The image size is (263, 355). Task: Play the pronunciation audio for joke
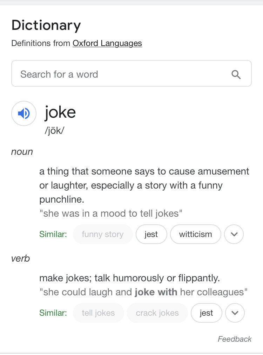pos(24,113)
